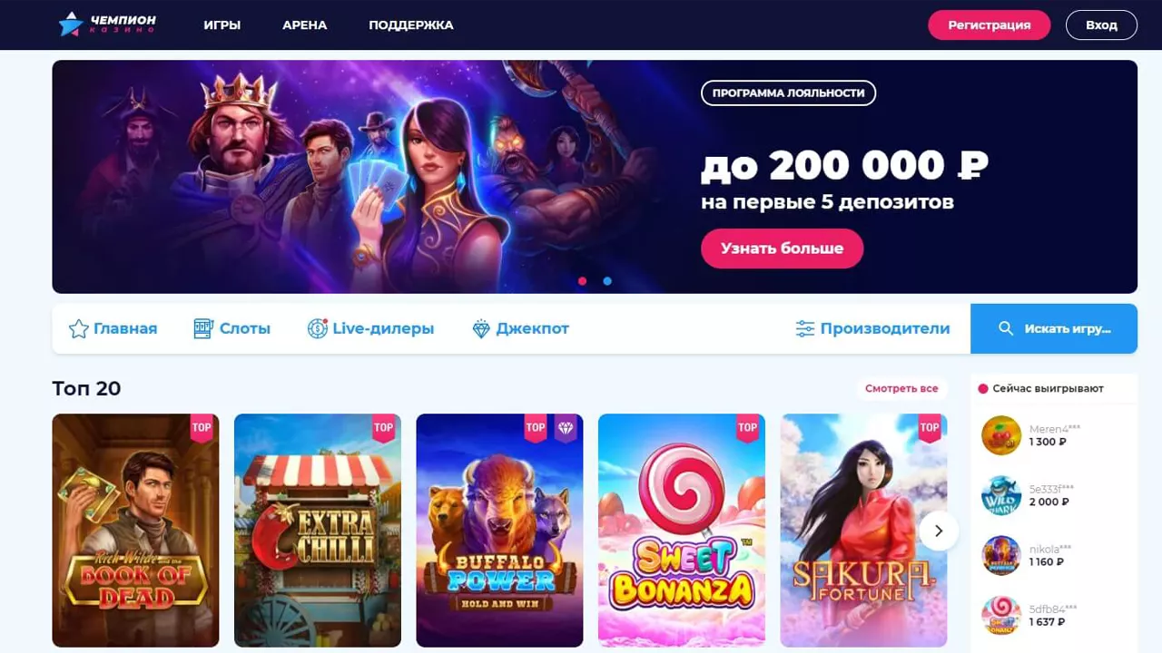1162x653 pixels.
Task: Open the sliders filter icon for Производители
Action: [x=805, y=328]
